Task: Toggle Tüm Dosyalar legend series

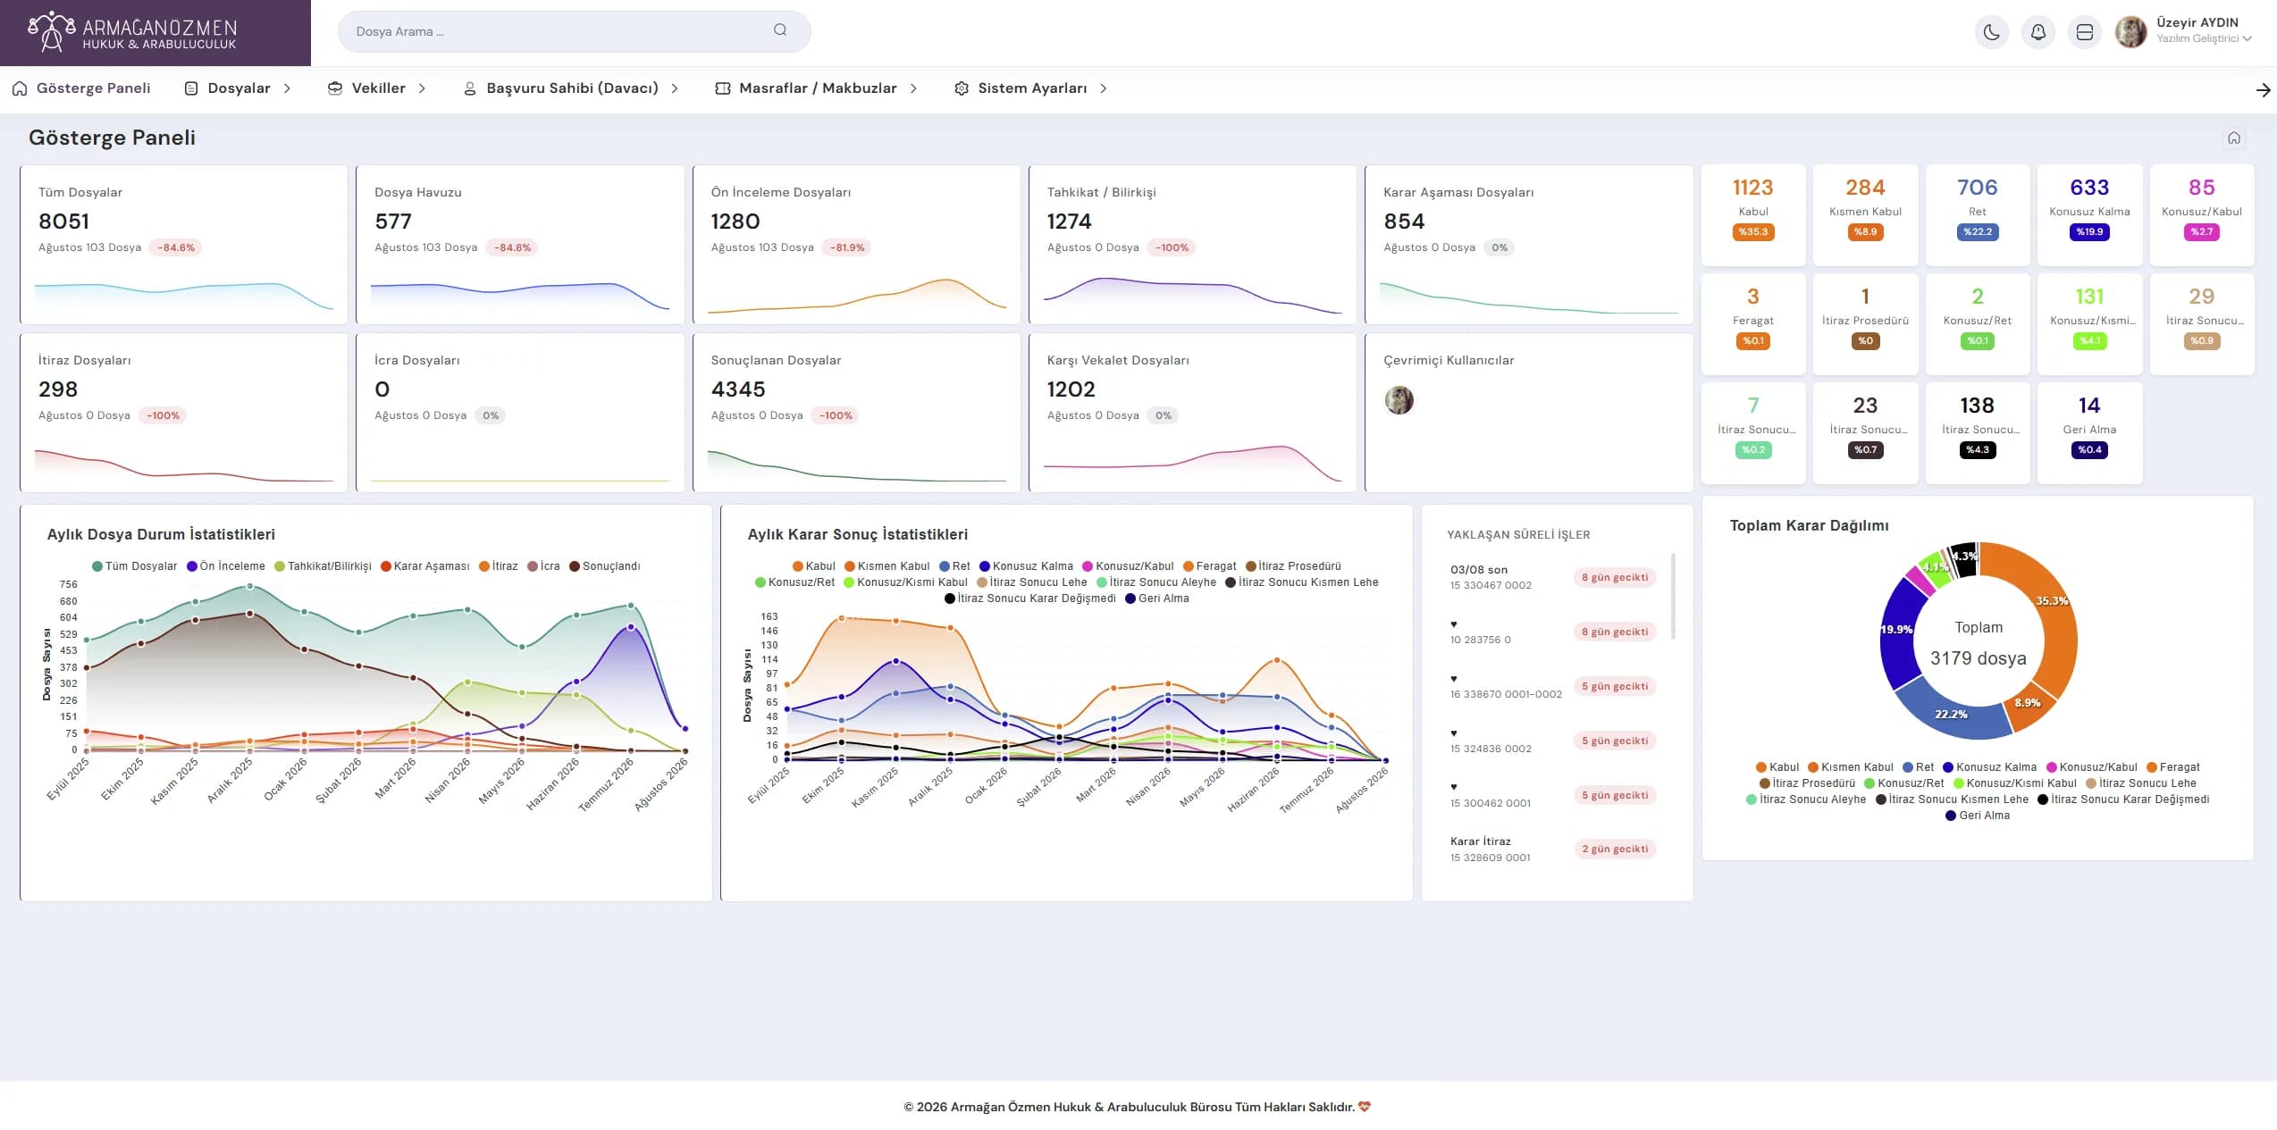Action: 134,566
